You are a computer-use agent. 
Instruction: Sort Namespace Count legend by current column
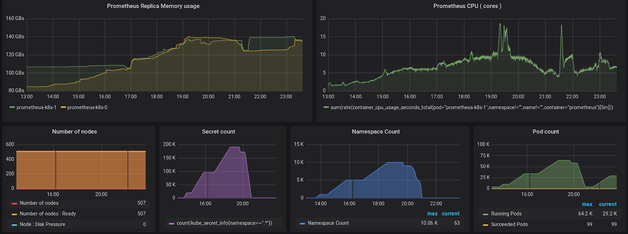click(451, 214)
